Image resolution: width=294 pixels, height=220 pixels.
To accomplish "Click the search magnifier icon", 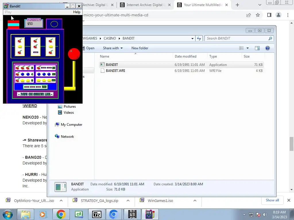I will pyautogui.click(x=270, y=38).
